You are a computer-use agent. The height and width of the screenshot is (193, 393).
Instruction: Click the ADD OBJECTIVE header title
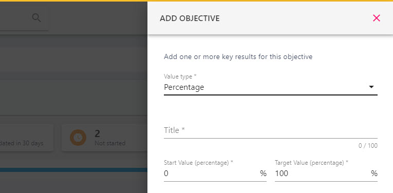coord(190,18)
